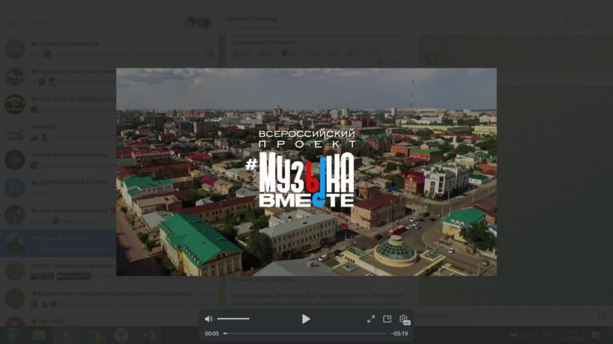Open the Оренбургская Госавтоинспекция channel
The width and height of the screenshot is (613, 344).
(59, 77)
